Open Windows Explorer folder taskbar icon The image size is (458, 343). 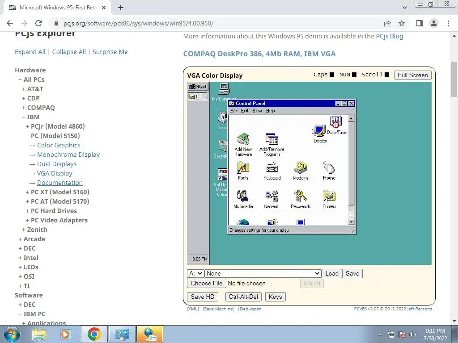click(39, 334)
